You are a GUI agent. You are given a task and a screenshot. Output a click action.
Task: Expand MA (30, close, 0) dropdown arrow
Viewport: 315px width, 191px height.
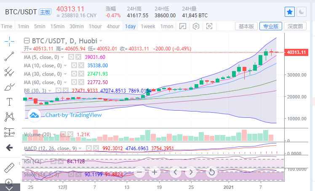[x=65, y=74]
